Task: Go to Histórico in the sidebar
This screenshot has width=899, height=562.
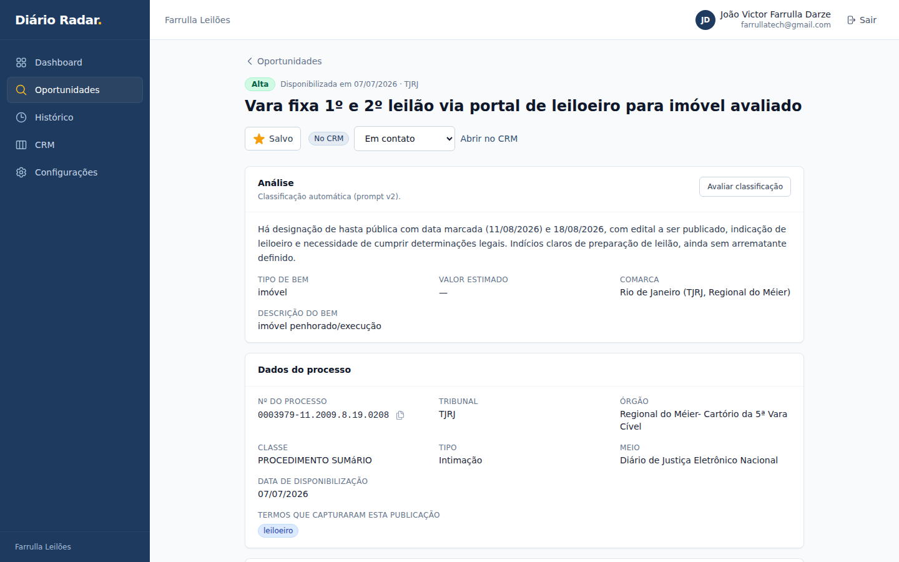Action: coord(75,117)
